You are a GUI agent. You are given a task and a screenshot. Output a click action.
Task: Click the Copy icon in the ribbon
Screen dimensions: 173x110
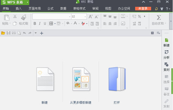pos(15,23)
